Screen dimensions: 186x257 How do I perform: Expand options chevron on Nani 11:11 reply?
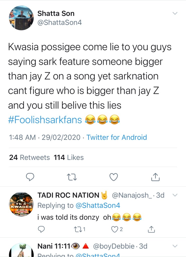click(175, 246)
